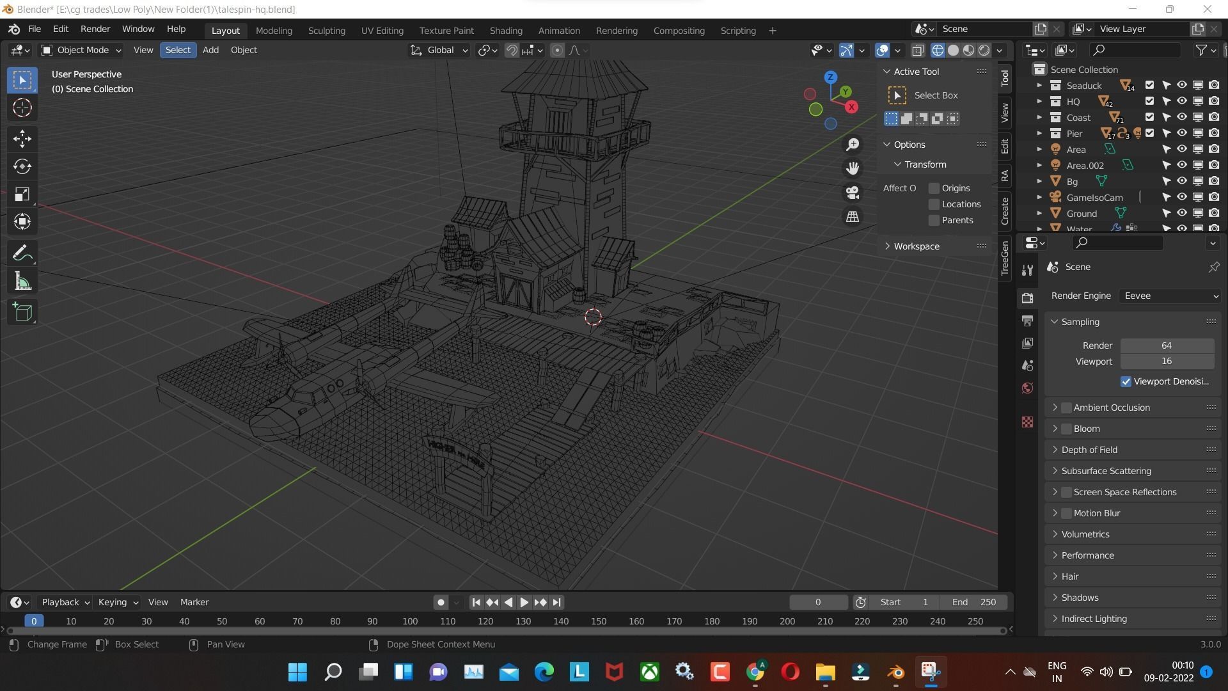Hide the Seaduck collection with eye icon

1182,85
